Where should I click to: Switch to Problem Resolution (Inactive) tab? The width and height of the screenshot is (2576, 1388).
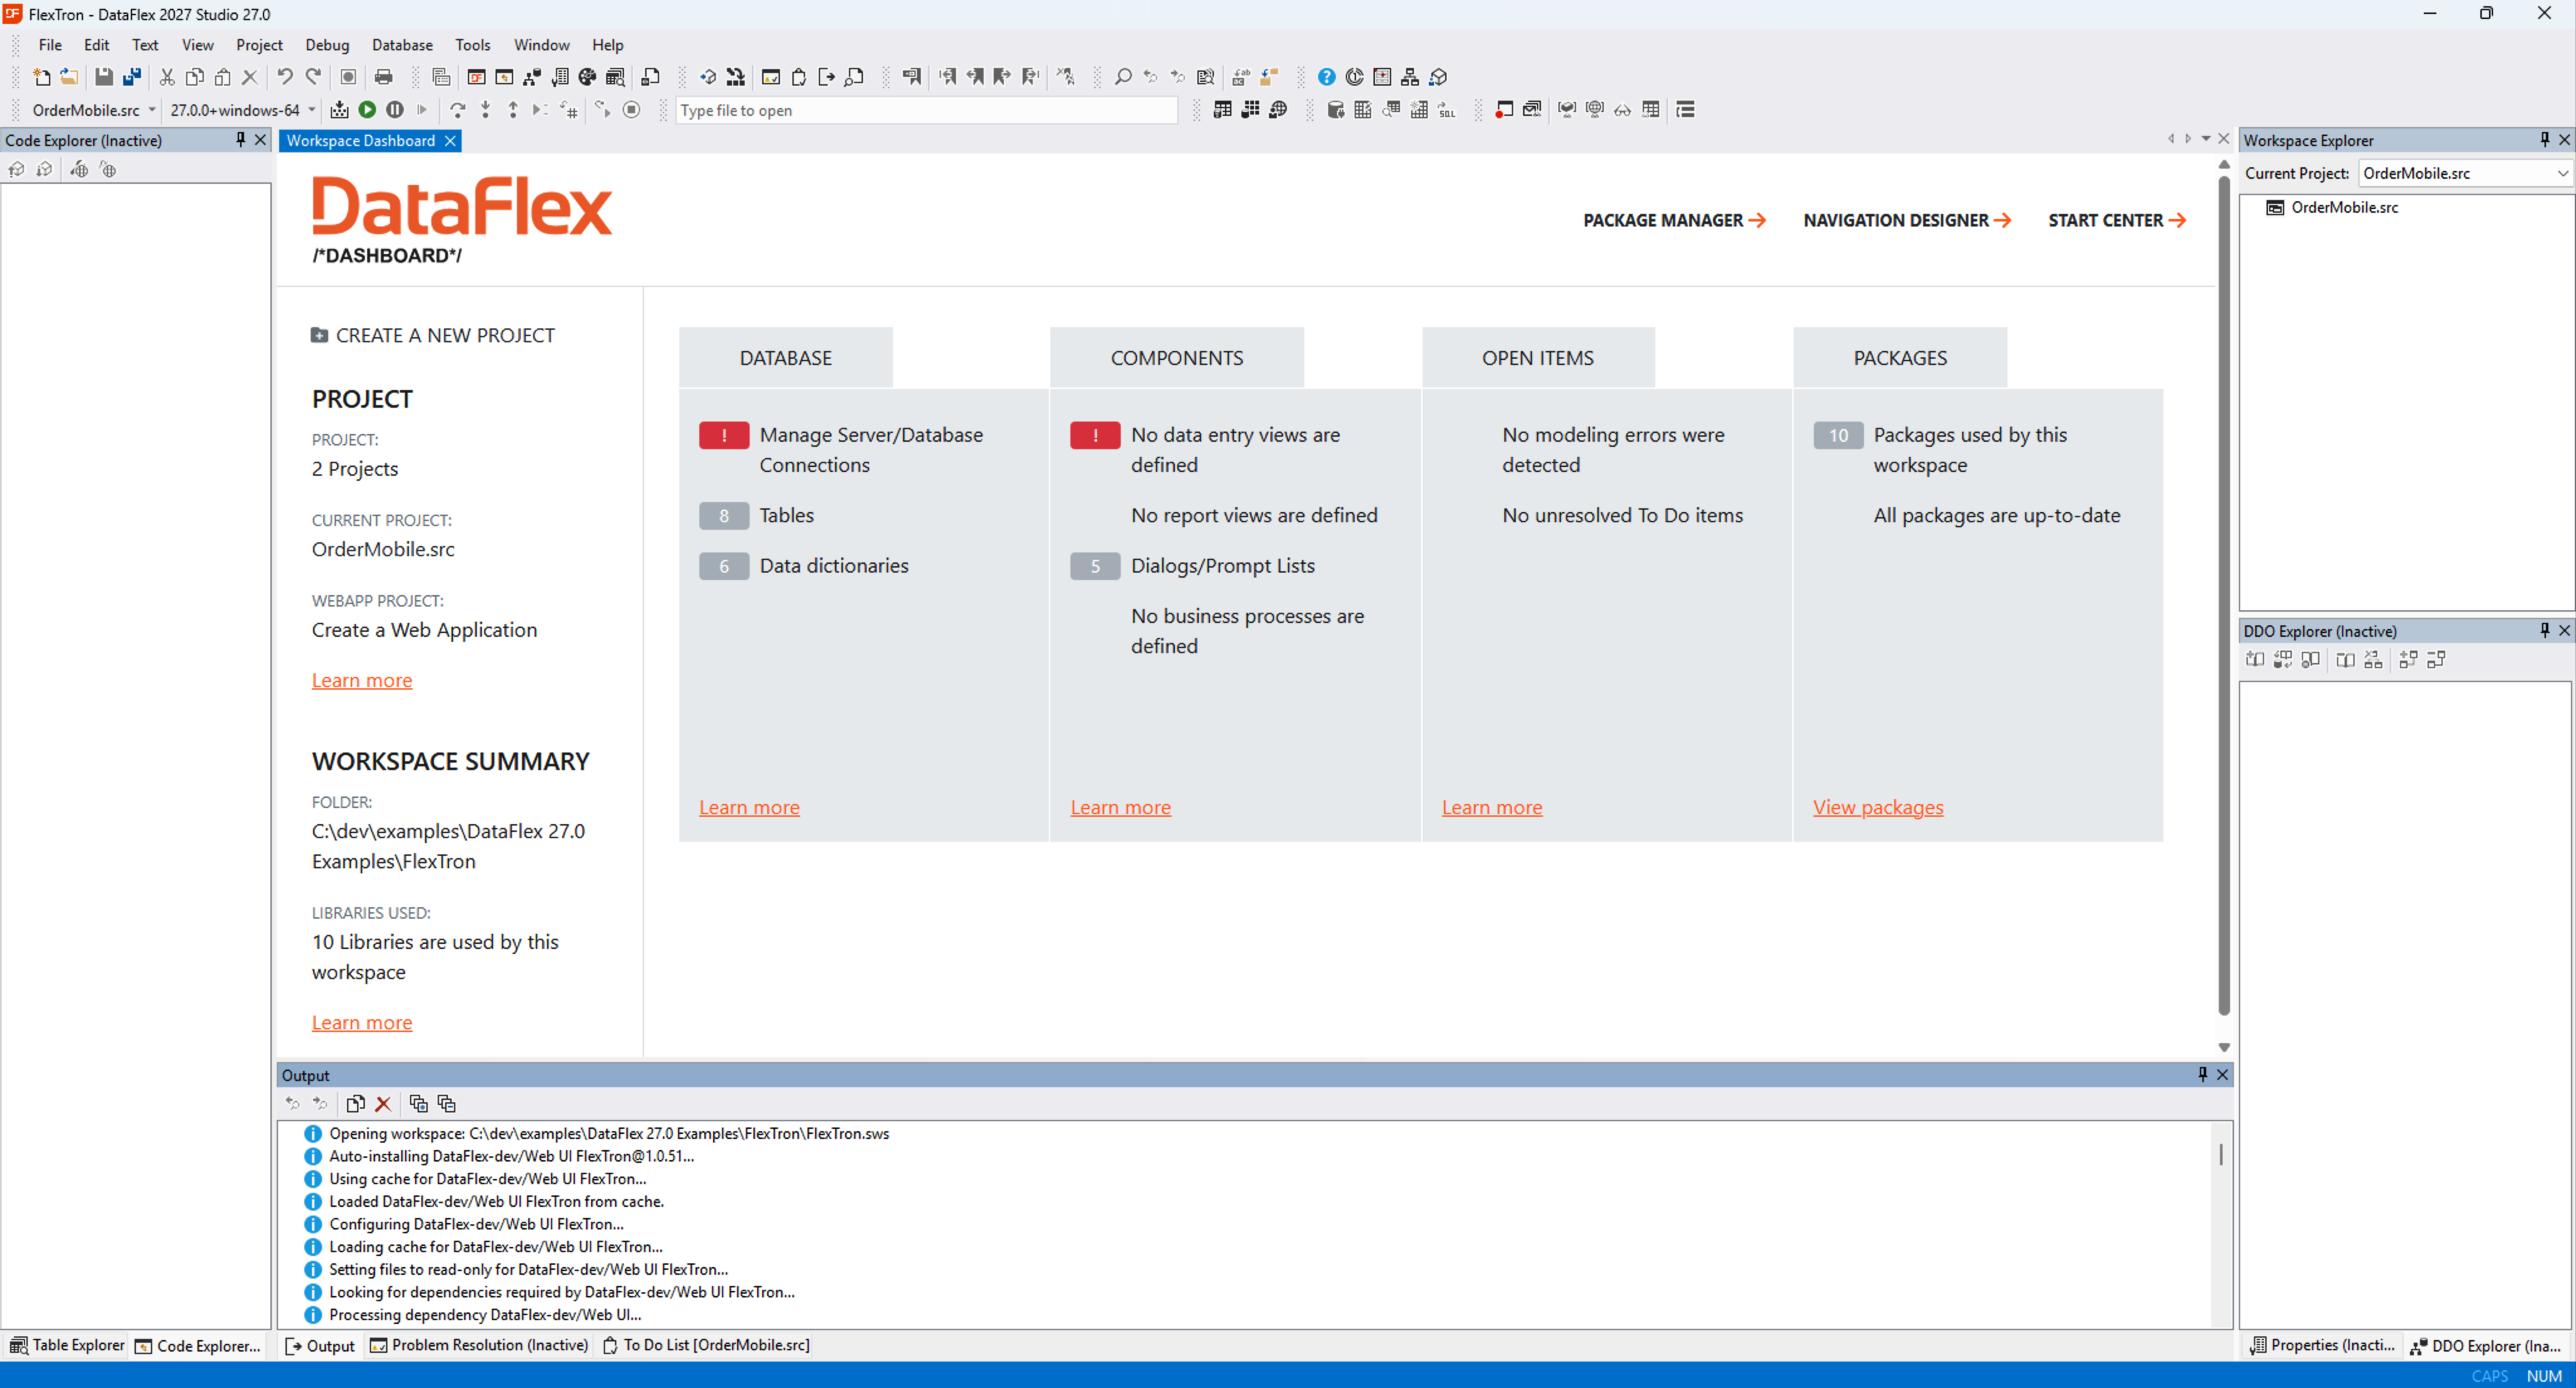tap(479, 1346)
